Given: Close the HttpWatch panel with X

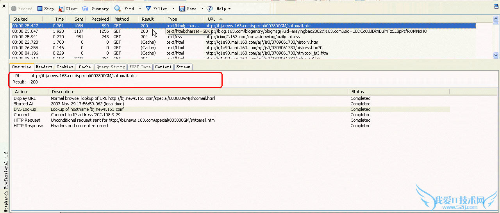Looking at the screenshot, I should pyautogui.click(x=4, y=6).
